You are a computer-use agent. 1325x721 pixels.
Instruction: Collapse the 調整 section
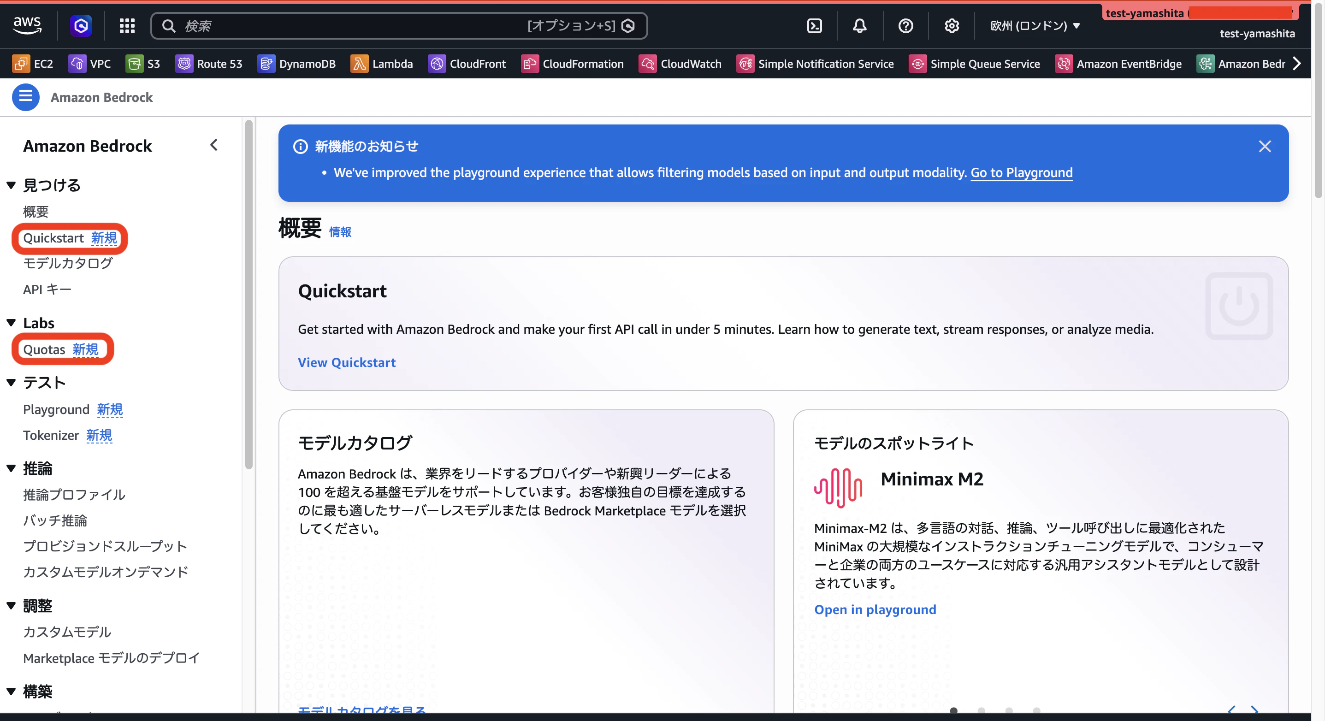click(11, 605)
